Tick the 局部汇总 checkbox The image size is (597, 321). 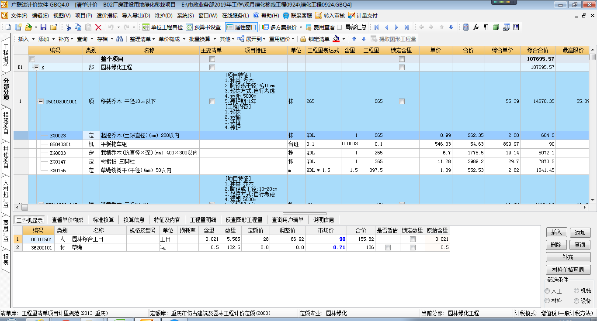[340, 27]
